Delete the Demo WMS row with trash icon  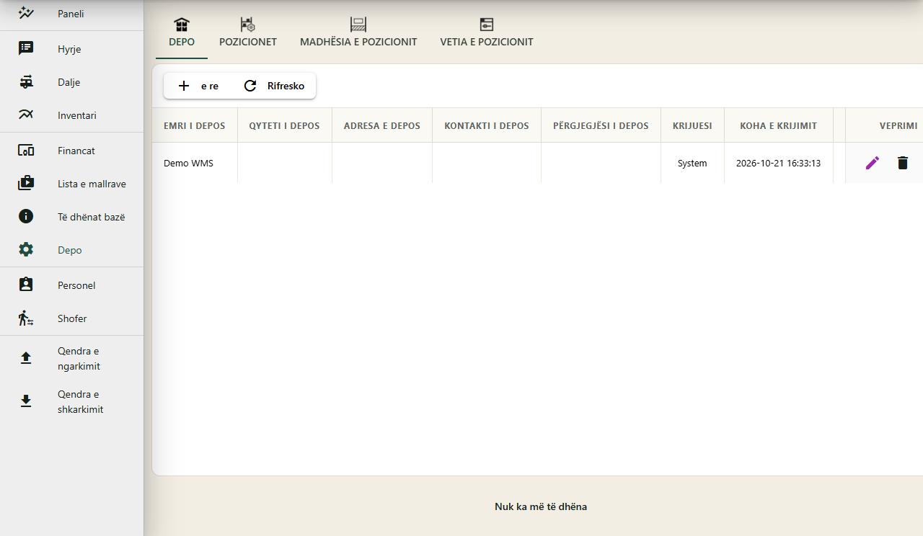pyautogui.click(x=903, y=163)
